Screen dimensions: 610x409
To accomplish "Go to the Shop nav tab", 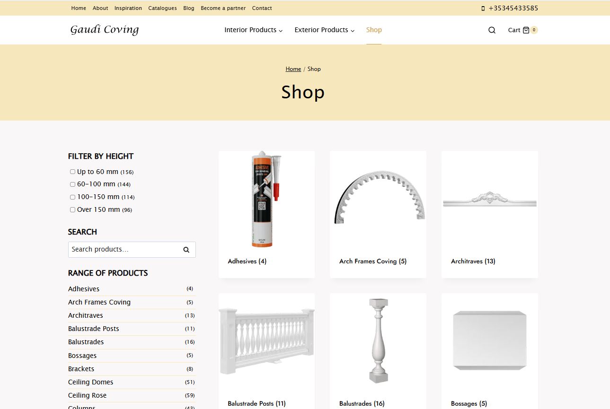I will coord(374,30).
